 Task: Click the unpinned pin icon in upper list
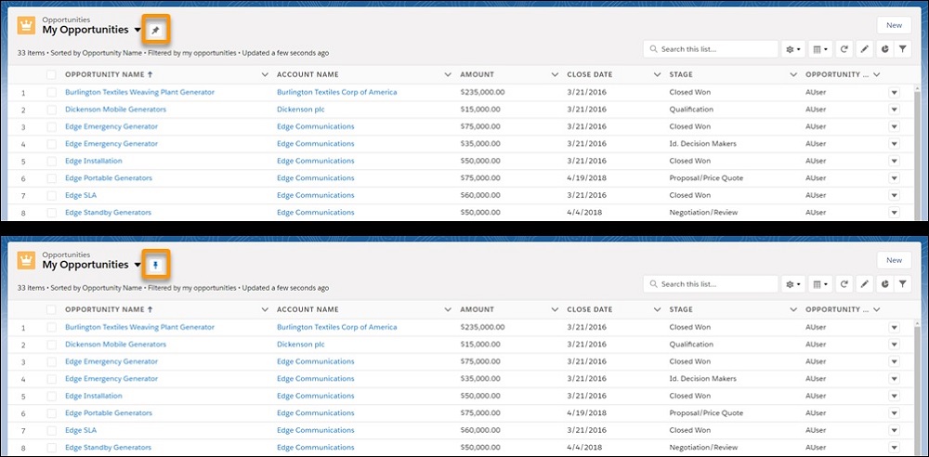click(x=155, y=30)
